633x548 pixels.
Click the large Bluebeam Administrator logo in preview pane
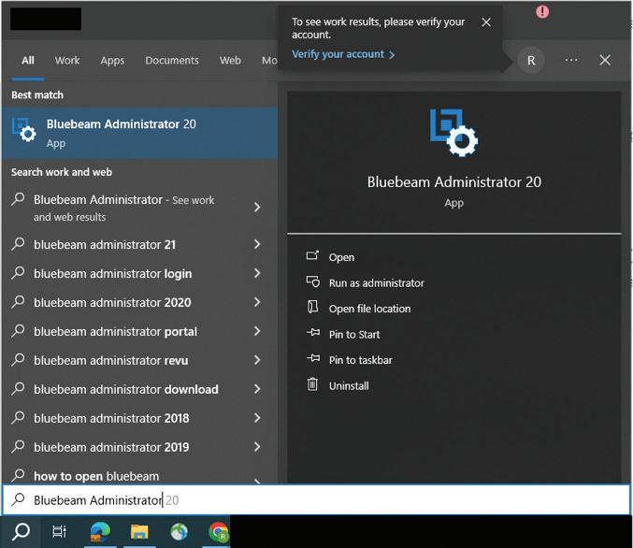[x=453, y=133]
